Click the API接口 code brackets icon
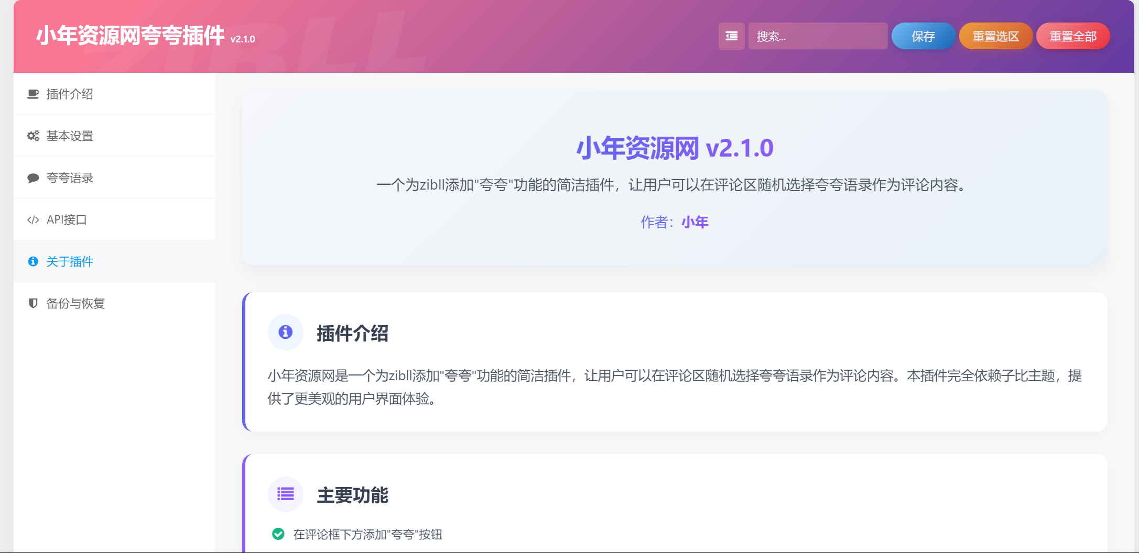 pos(32,219)
